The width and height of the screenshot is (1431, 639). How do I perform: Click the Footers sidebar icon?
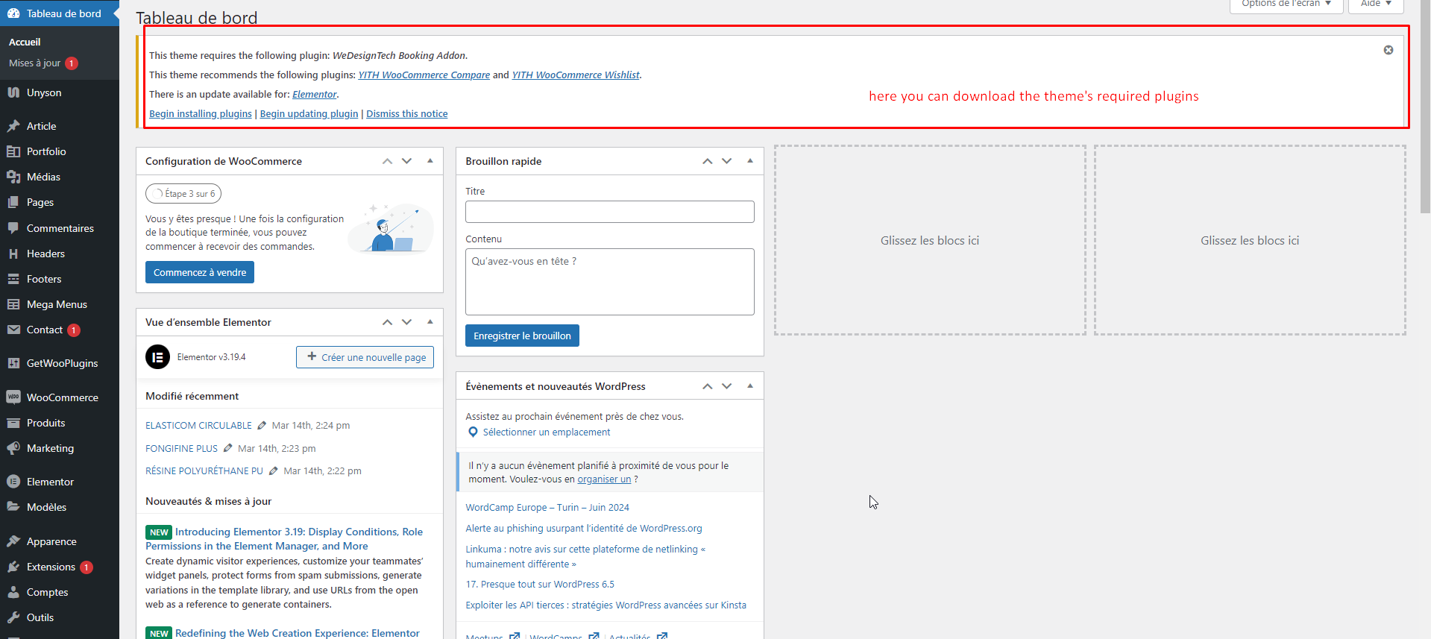[x=13, y=279]
